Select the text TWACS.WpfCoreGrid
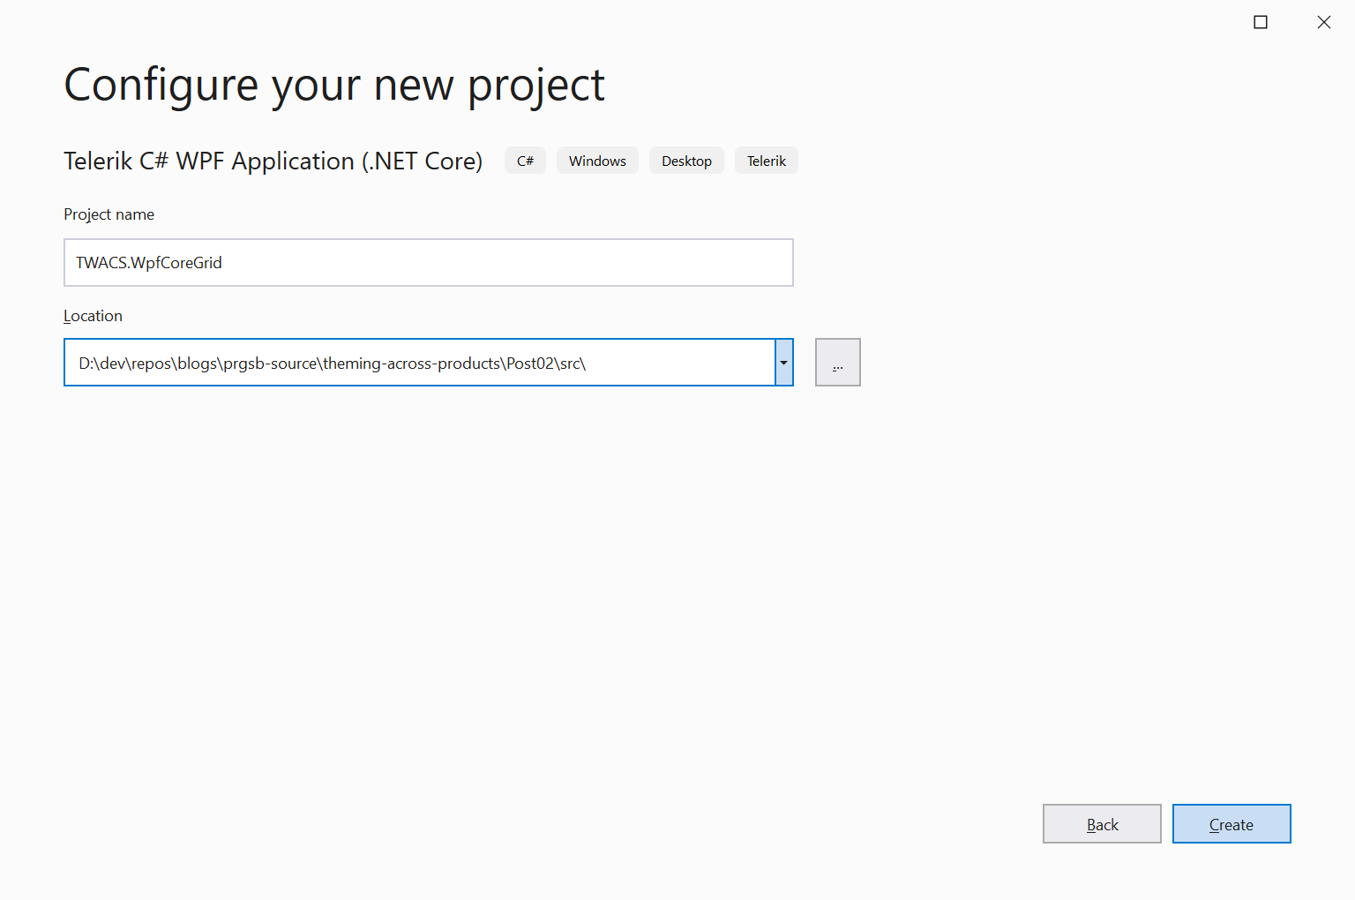This screenshot has width=1355, height=900. pos(148,262)
